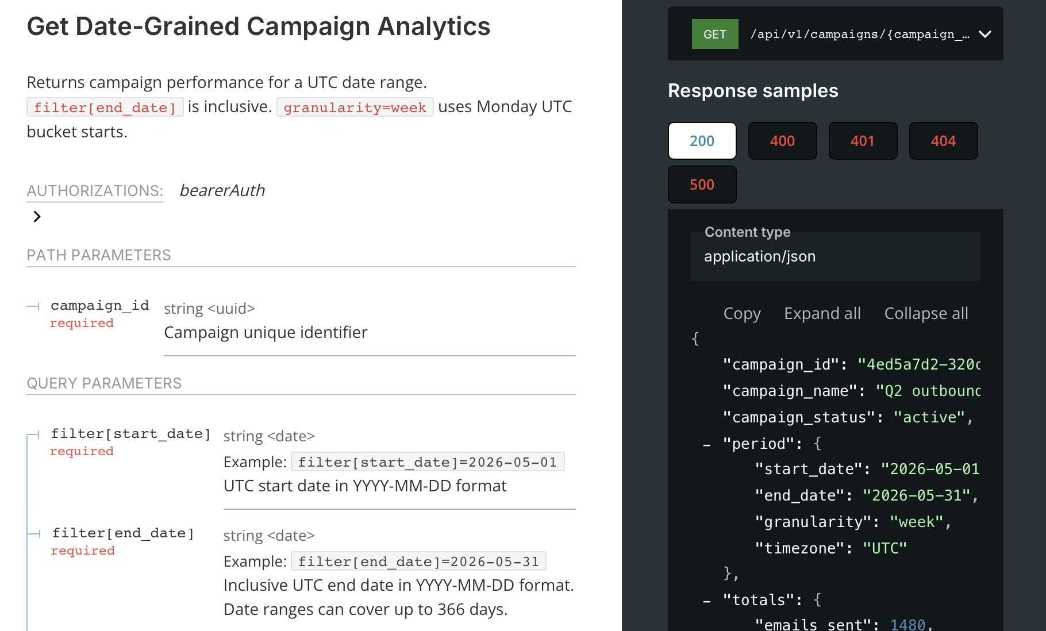Click the filter[start_date] parameter name
The height and width of the screenshot is (631, 1046).
click(130, 433)
